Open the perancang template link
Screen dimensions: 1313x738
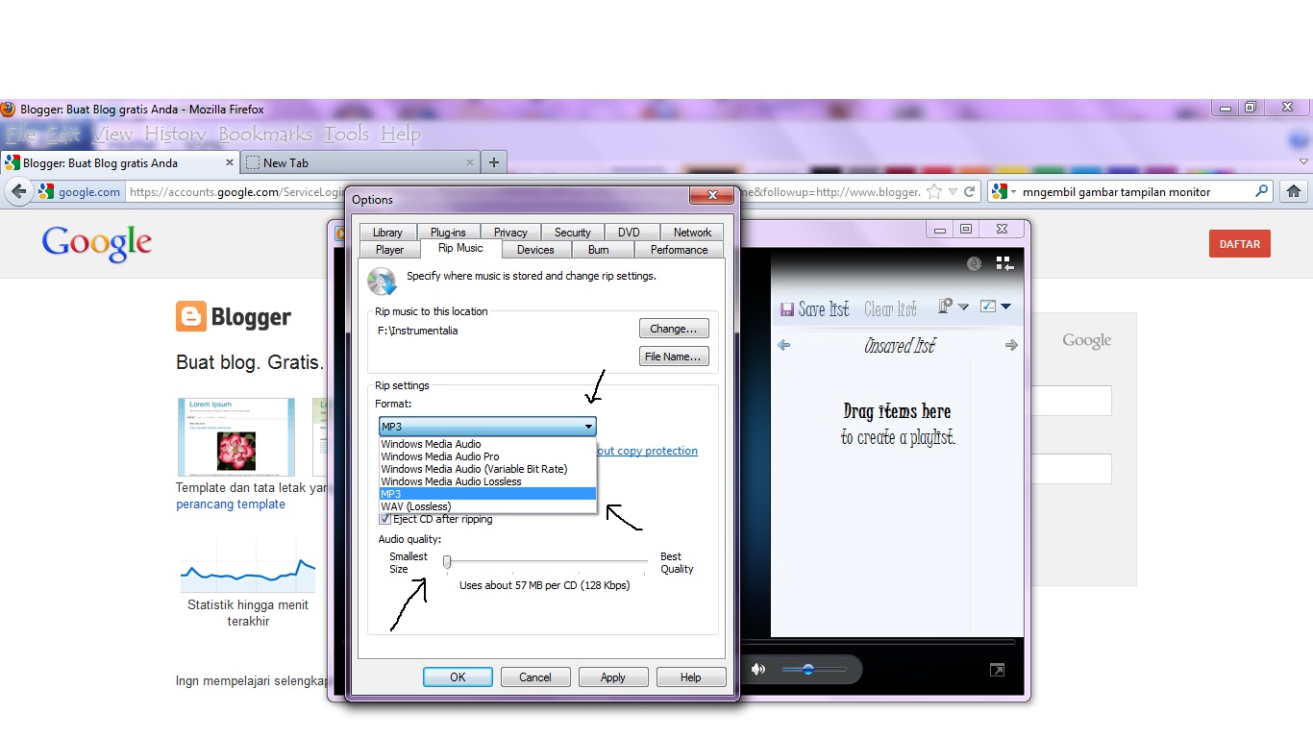(231, 504)
